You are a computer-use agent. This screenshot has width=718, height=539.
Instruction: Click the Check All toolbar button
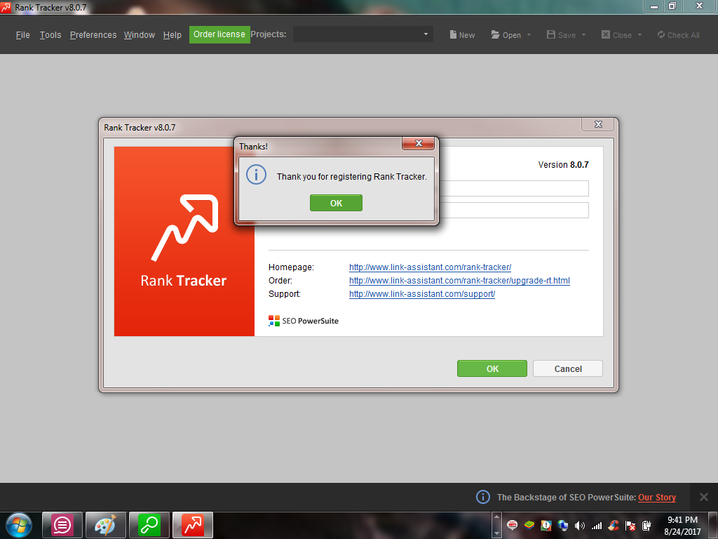click(678, 35)
